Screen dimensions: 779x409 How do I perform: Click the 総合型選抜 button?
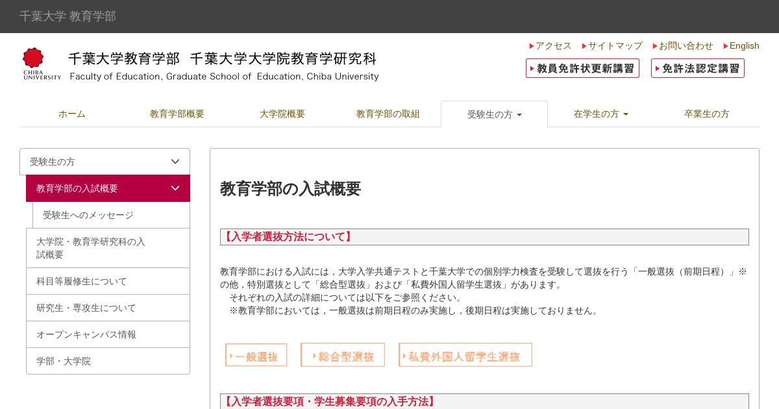click(343, 355)
